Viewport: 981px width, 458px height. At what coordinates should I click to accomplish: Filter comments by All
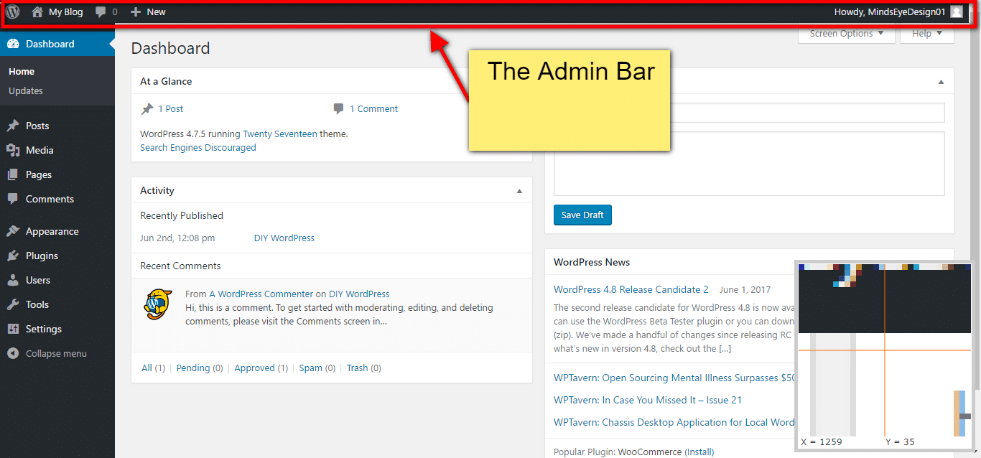tap(147, 368)
